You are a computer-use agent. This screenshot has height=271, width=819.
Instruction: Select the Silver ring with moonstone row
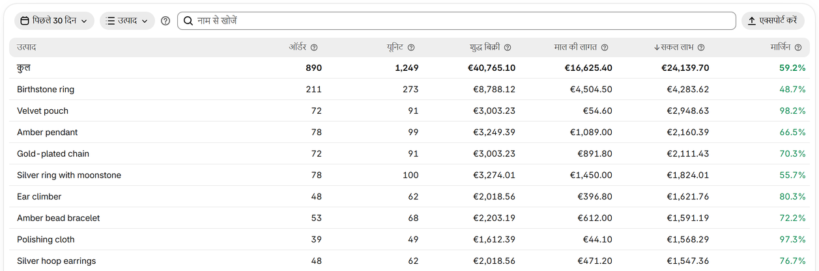pyautogui.click(x=409, y=175)
